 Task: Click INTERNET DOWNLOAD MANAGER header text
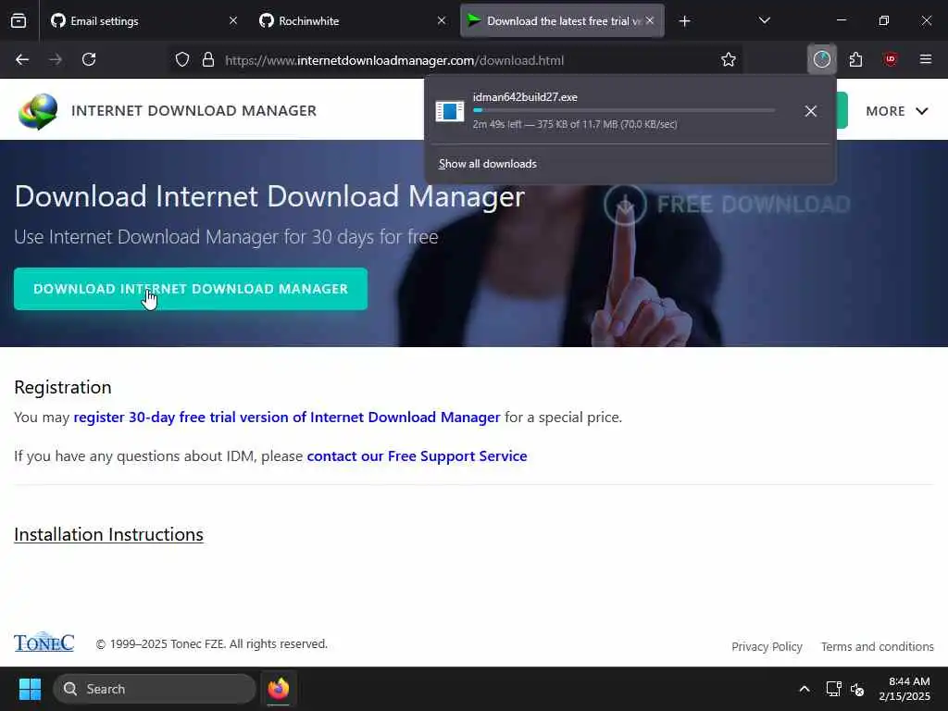click(x=194, y=111)
